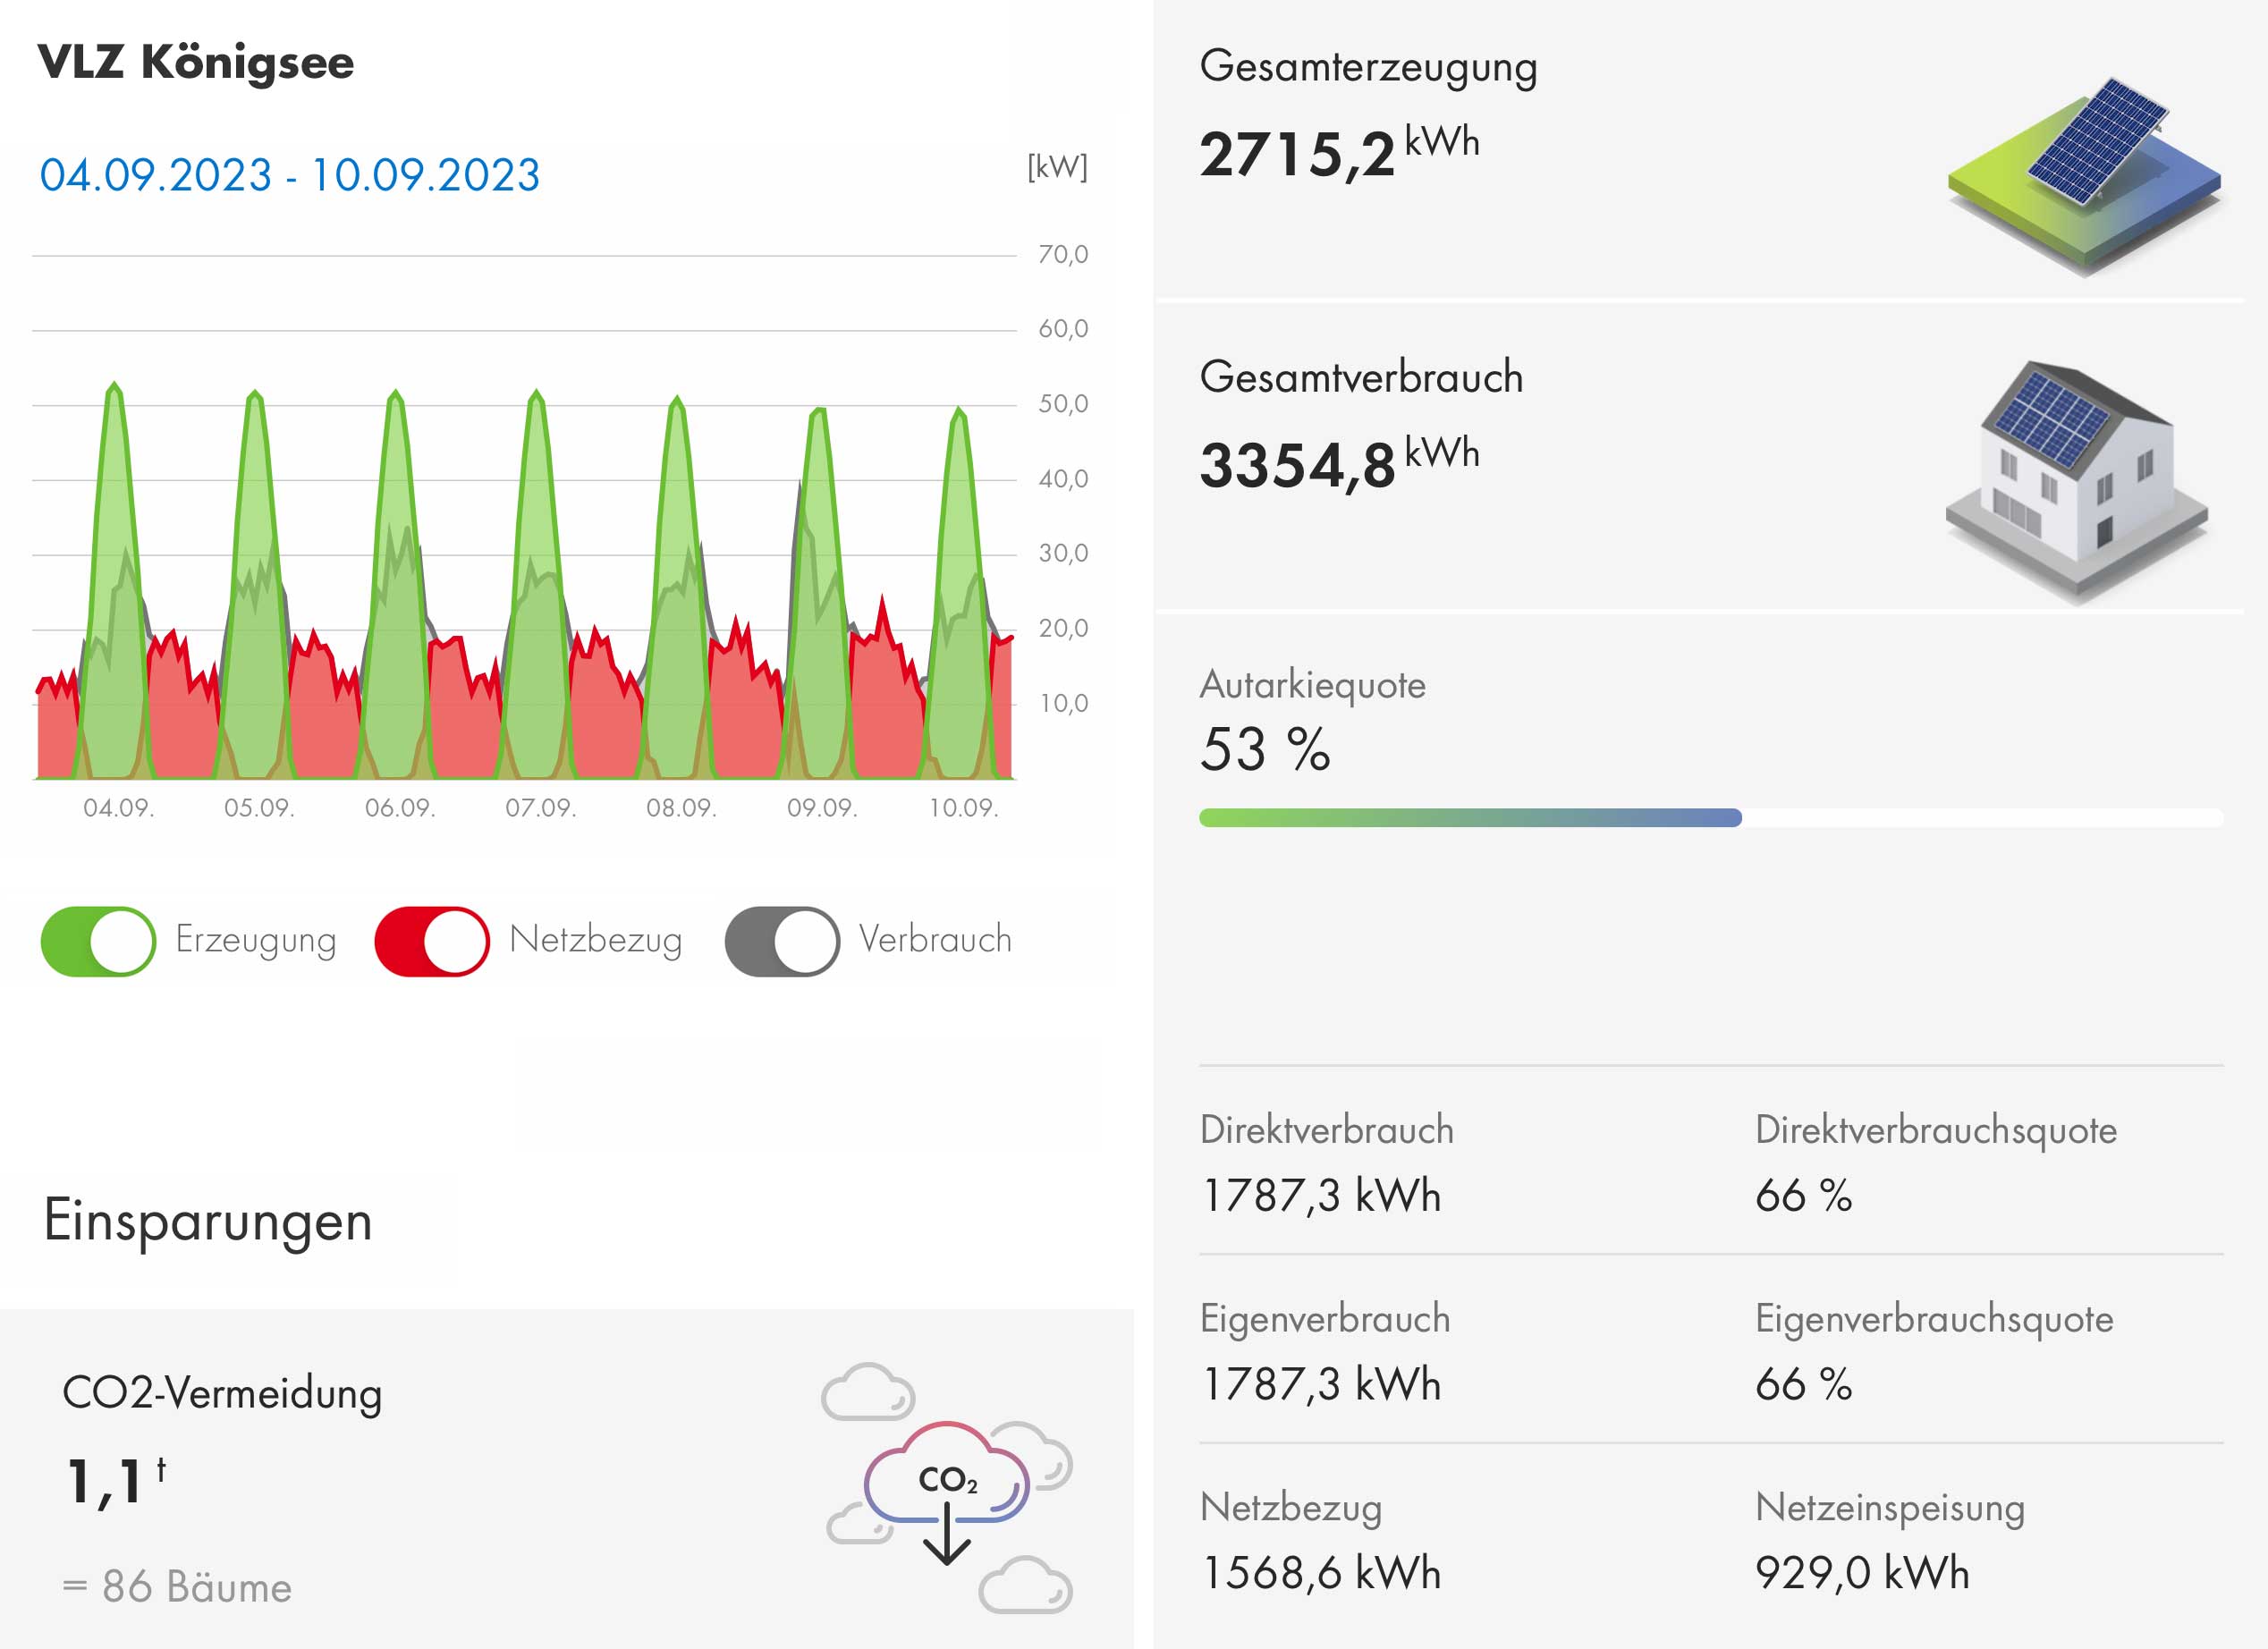Click the Einsparungen section heading
Screen dimensions: 2268x1649
click(208, 1221)
